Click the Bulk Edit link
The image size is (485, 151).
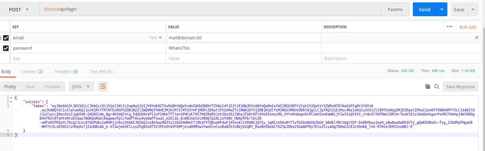pyautogui.click(x=468, y=27)
